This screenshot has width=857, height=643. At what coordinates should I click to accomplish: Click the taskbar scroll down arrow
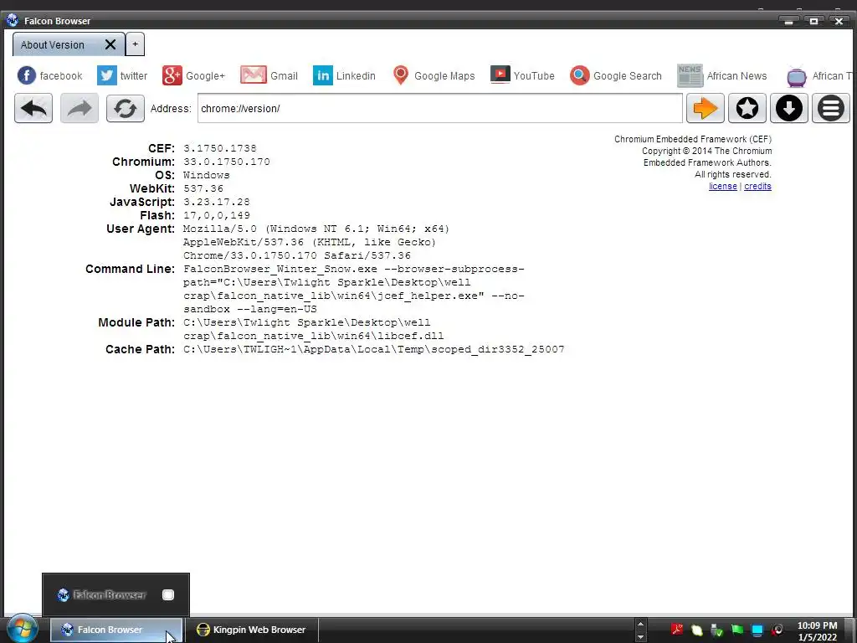pos(640,637)
